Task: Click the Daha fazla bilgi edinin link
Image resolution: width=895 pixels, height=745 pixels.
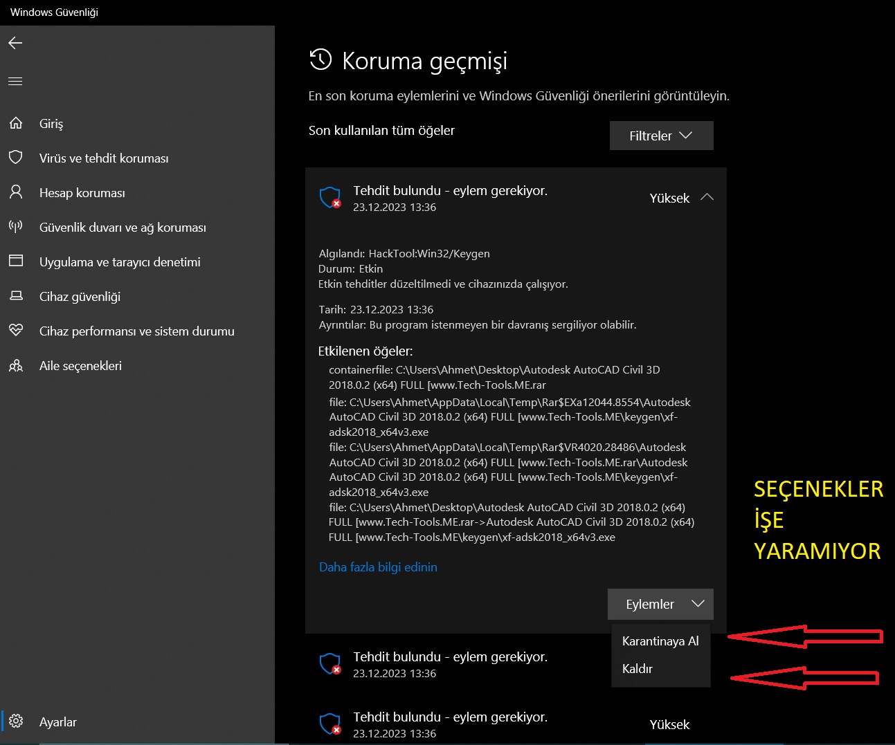Action: pos(378,567)
